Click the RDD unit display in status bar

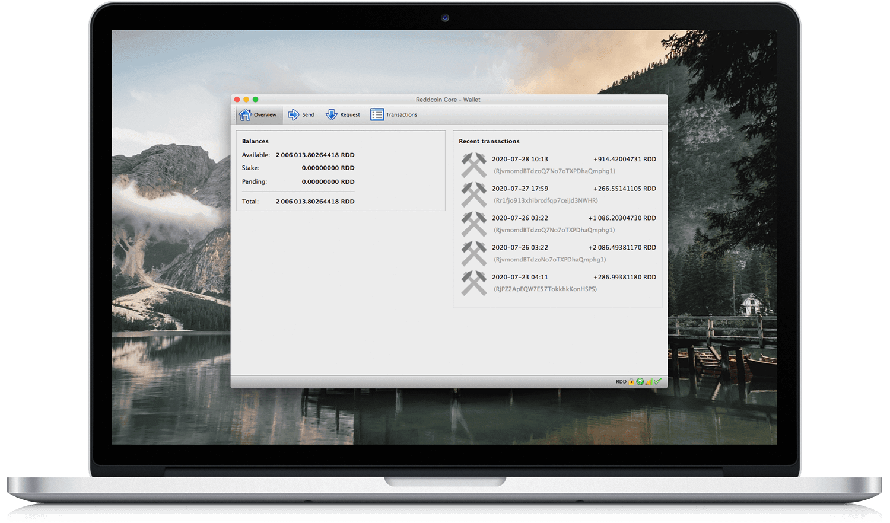pos(621,382)
